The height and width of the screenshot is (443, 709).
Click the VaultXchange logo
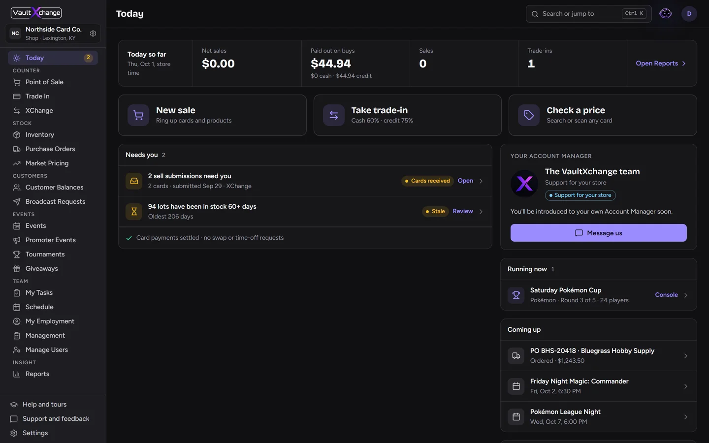(36, 13)
